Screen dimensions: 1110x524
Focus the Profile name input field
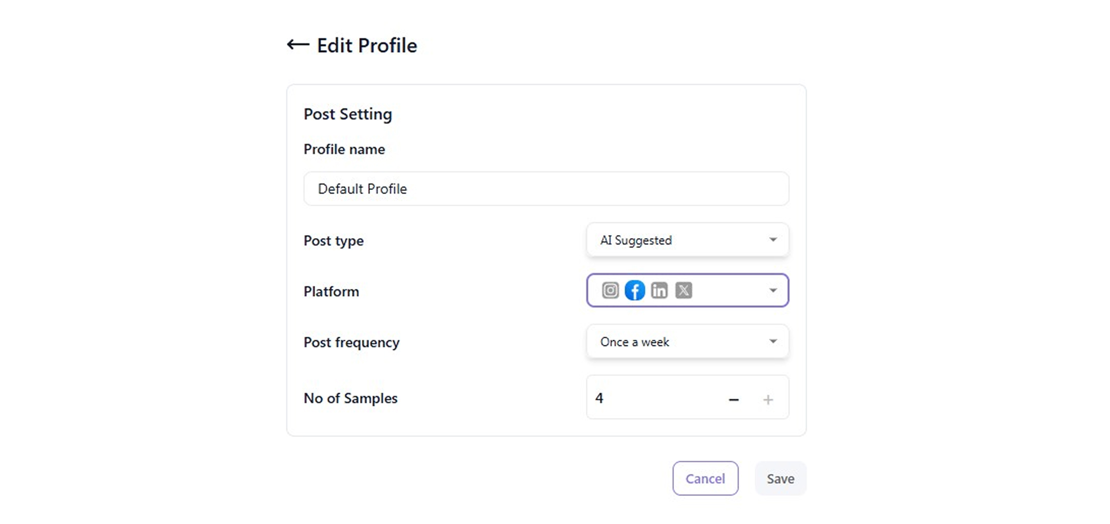[x=546, y=189]
